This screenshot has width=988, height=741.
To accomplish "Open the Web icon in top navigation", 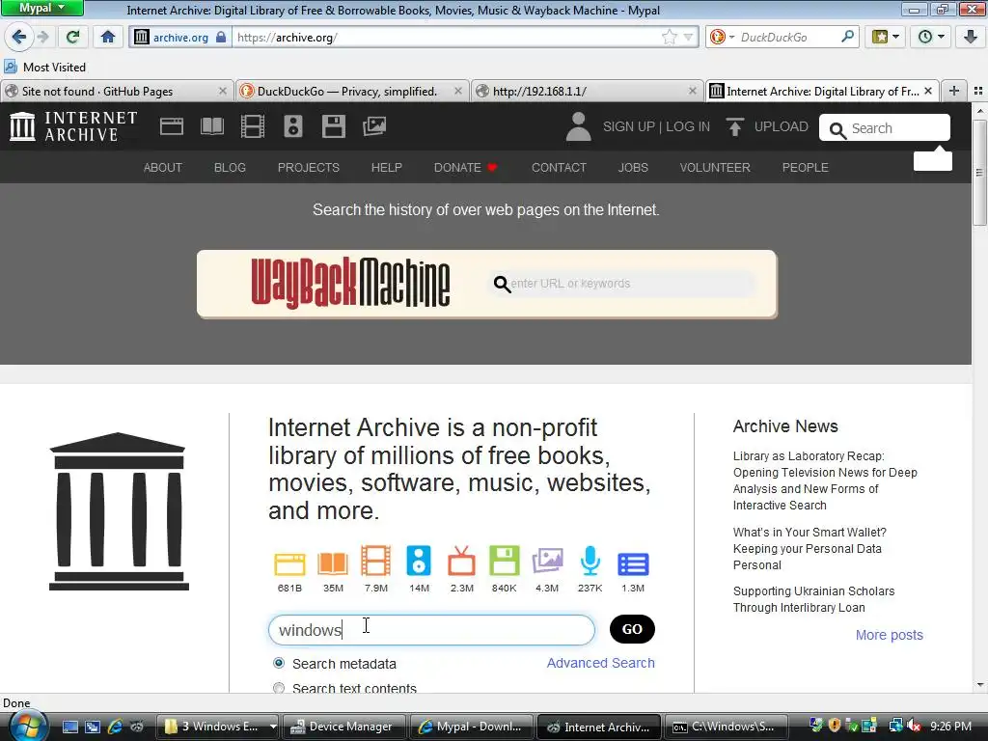I will (172, 126).
